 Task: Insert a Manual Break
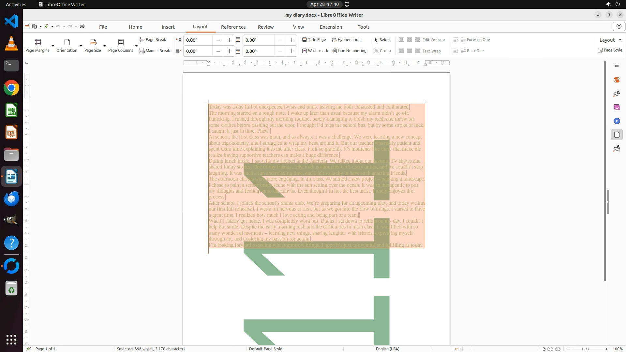pos(155,51)
